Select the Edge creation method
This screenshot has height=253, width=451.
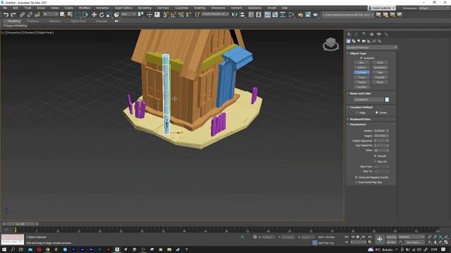(x=357, y=112)
